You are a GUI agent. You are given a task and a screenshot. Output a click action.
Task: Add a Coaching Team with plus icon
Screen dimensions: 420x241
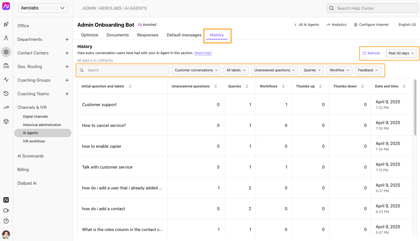pyautogui.click(x=67, y=94)
